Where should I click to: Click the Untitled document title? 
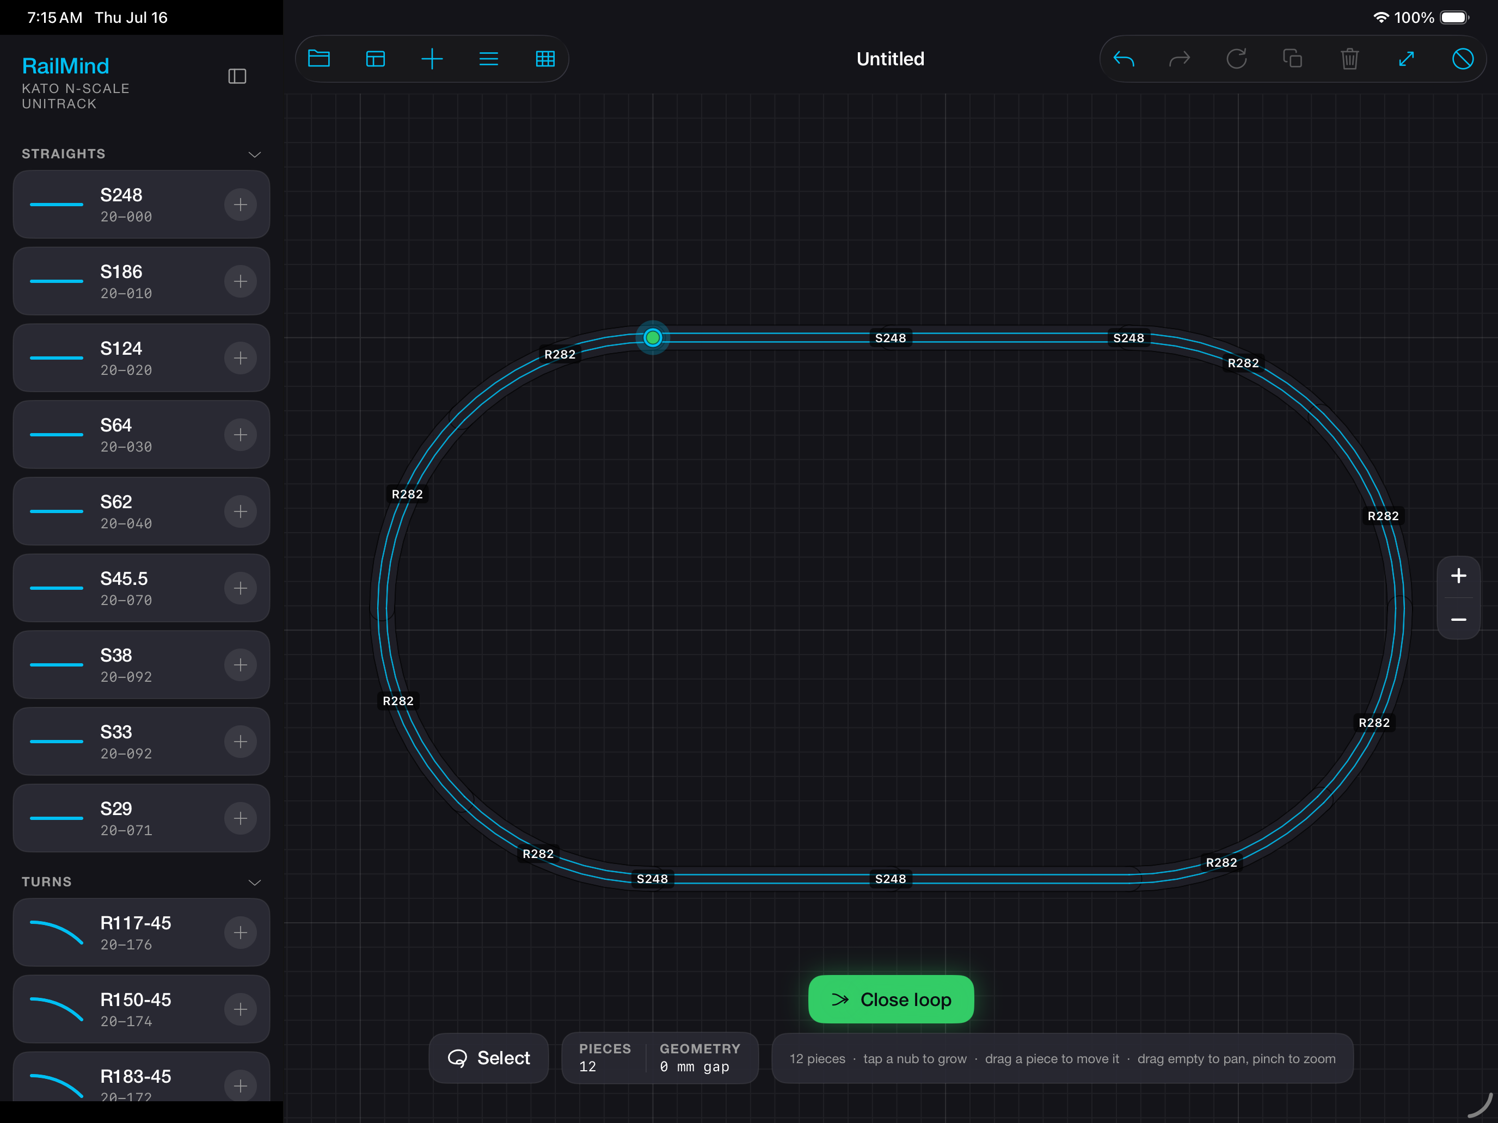pos(890,59)
